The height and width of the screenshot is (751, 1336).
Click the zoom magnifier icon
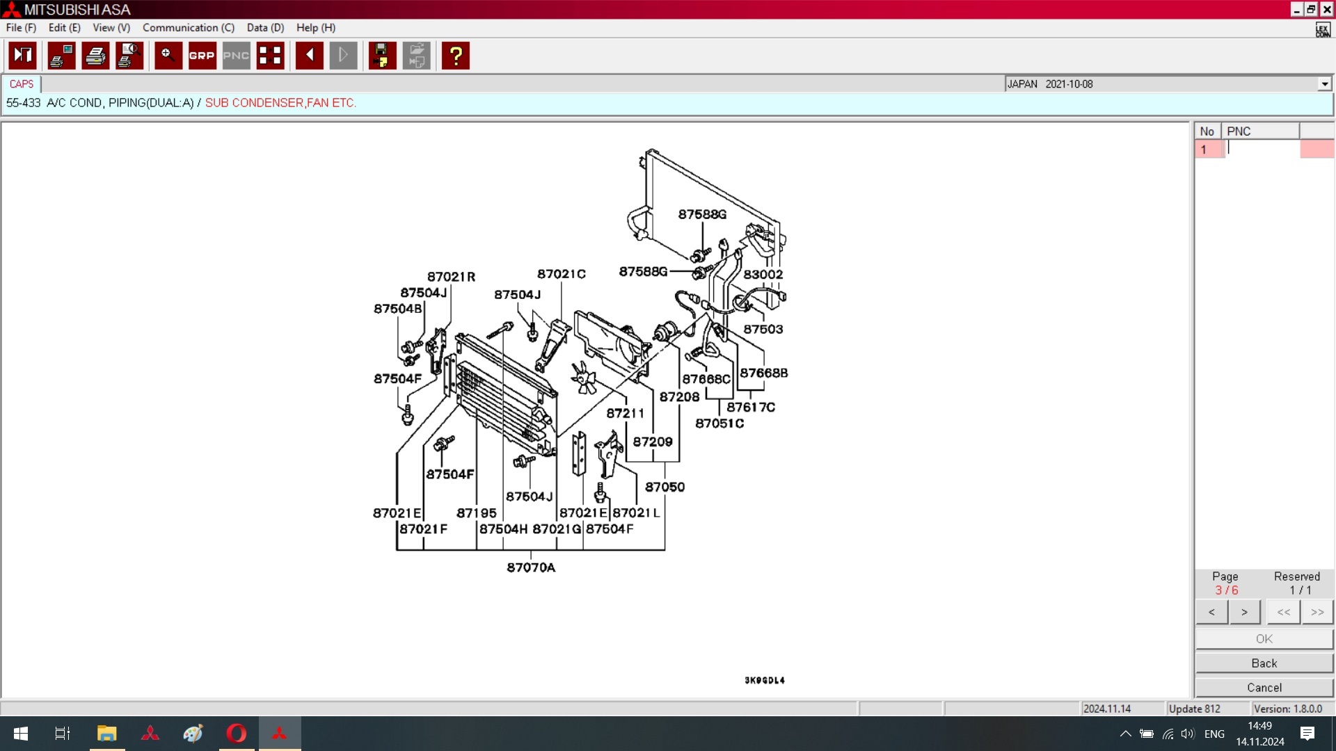168,56
